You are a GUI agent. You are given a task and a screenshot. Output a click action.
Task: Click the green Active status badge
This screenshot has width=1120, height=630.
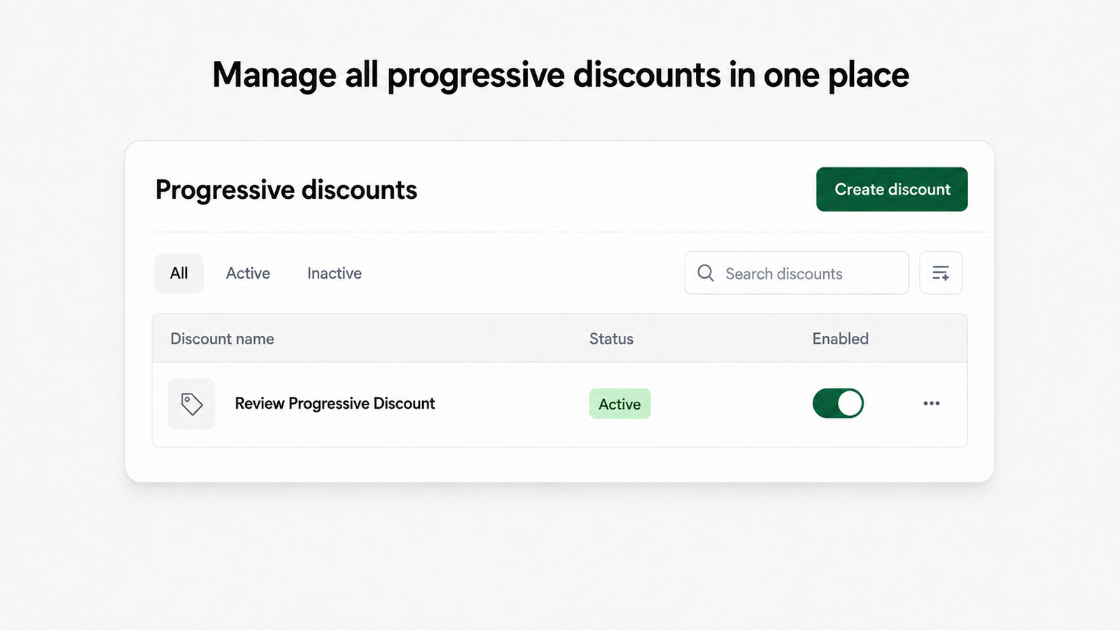tap(619, 404)
